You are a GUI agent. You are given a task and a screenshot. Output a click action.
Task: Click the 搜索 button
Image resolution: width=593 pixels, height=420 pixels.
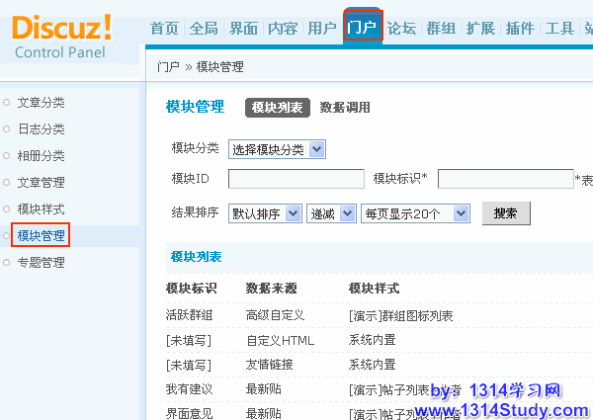point(505,213)
